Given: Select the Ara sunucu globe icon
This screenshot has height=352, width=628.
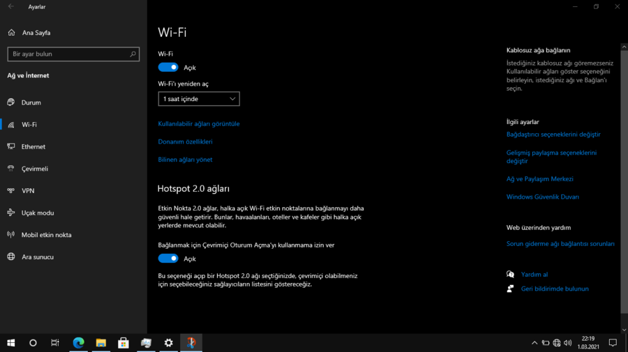Looking at the screenshot, I should [x=10, y=257].
